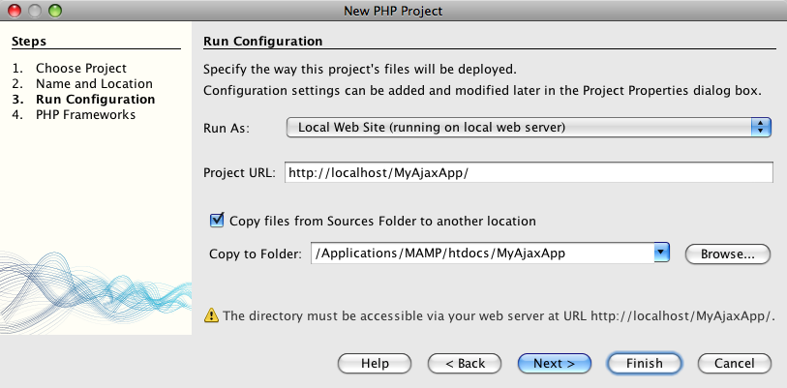Close the New PHP Project window
Viewport: 787px width, 388px height.
tap(15, 11)
